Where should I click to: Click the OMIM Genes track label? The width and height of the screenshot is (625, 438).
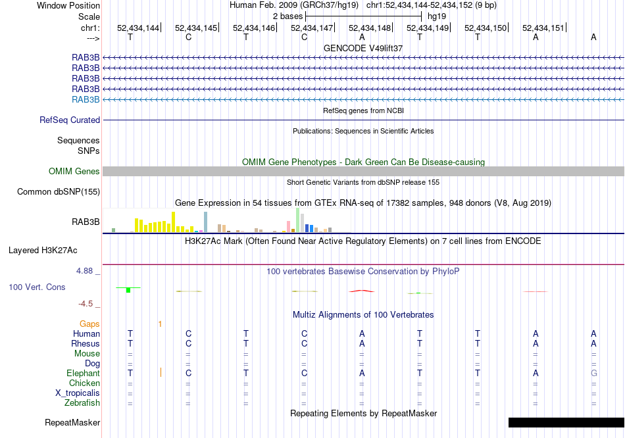click(x=74, y=172)
